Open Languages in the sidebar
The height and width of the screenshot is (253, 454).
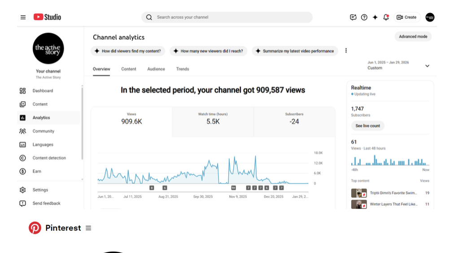click(48, 144)
